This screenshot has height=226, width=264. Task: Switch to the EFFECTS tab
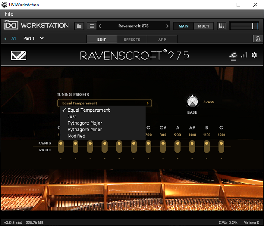point(132,40)
